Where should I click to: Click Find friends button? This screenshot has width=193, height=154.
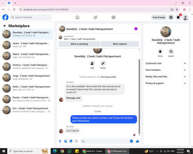[x=159, y=17]
